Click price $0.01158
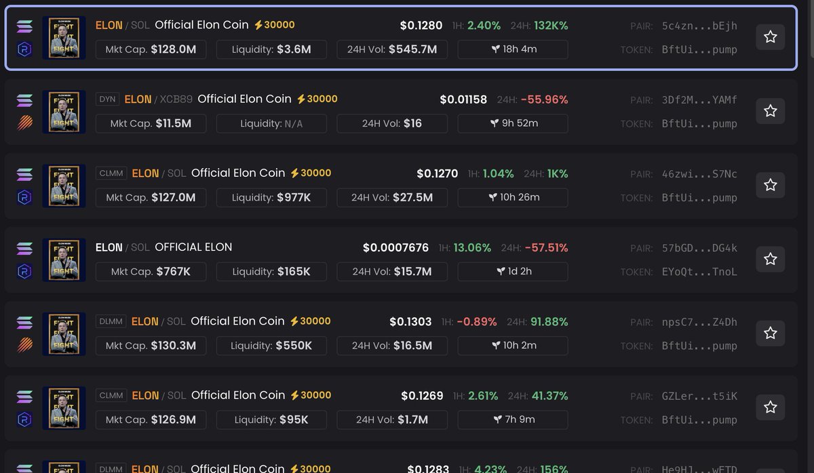This screenshot has height=473, width=814. tap(463, 100)
